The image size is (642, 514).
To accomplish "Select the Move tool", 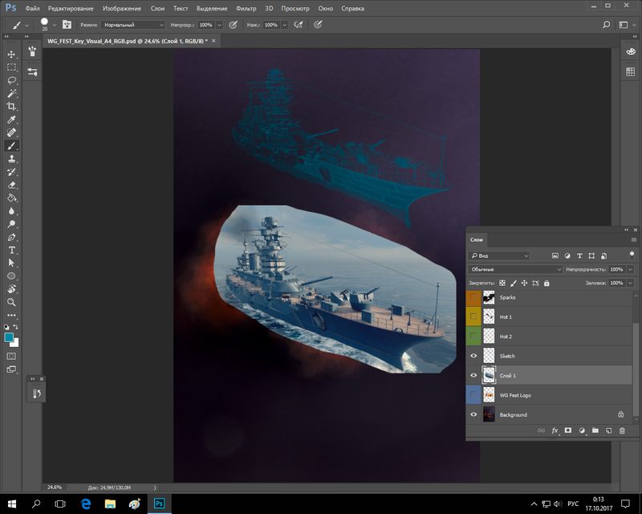I will (11, 54).
